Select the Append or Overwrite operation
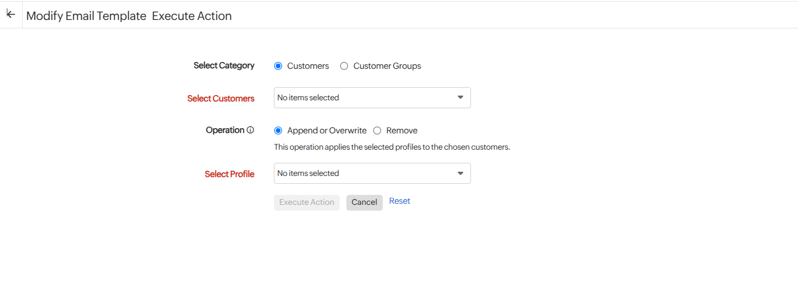Screen dimensions: 798x281 (278, 131)
